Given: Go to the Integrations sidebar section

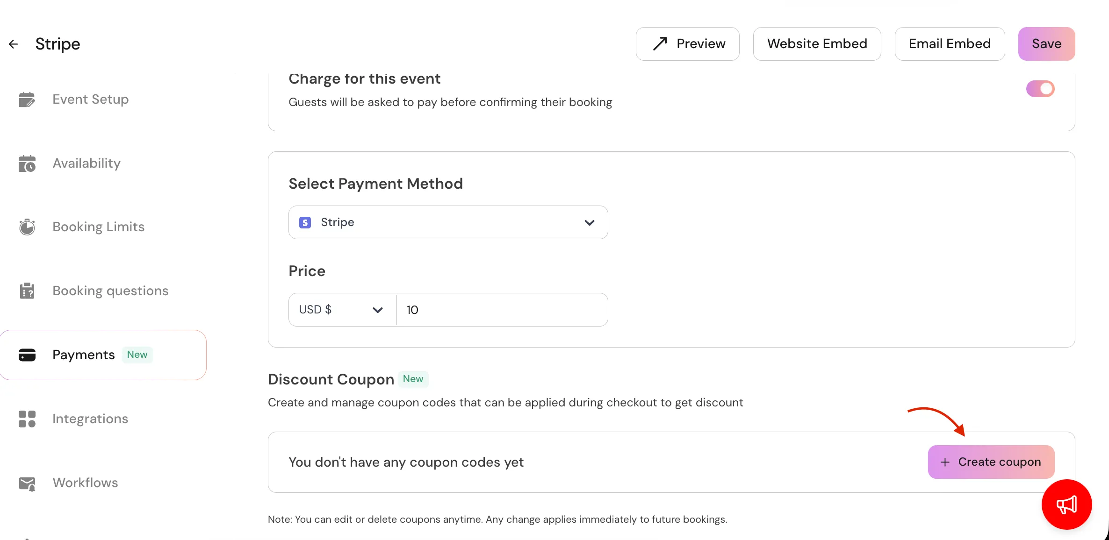Looking at the screenshot, I should coord(90,419).
